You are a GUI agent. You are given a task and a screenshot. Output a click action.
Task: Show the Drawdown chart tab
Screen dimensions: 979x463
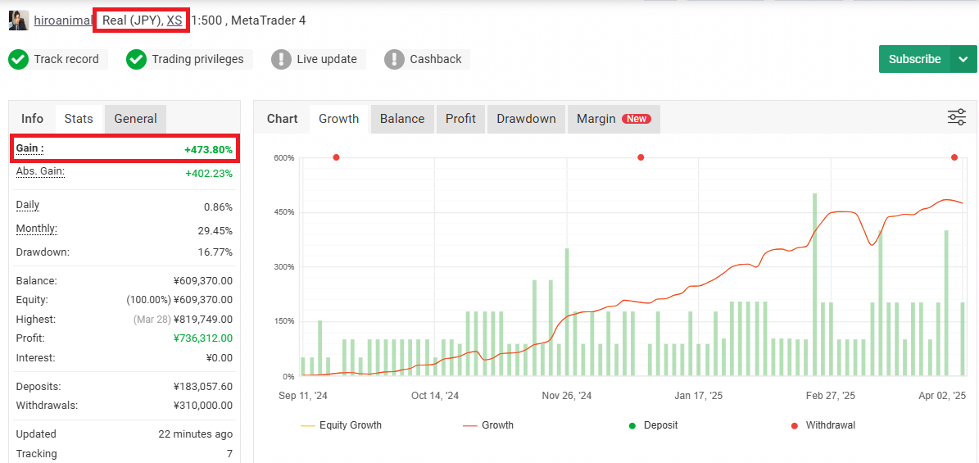click(526, 119)
